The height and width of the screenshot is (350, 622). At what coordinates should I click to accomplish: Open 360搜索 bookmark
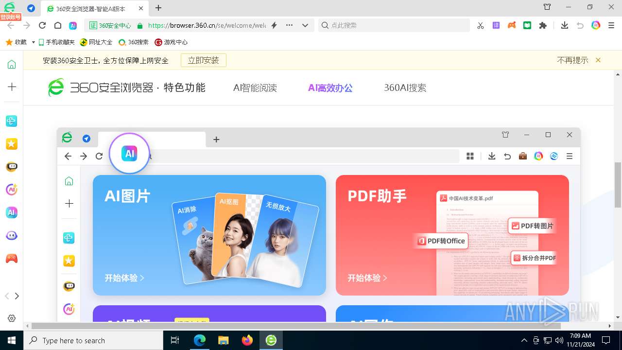[134, 42]
